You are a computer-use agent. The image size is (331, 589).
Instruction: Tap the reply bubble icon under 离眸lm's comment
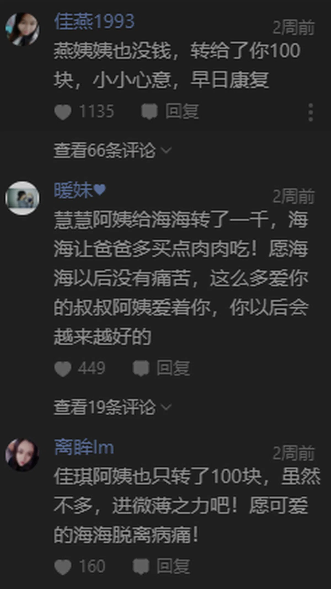pyautogui.click(x=141, y=566)
